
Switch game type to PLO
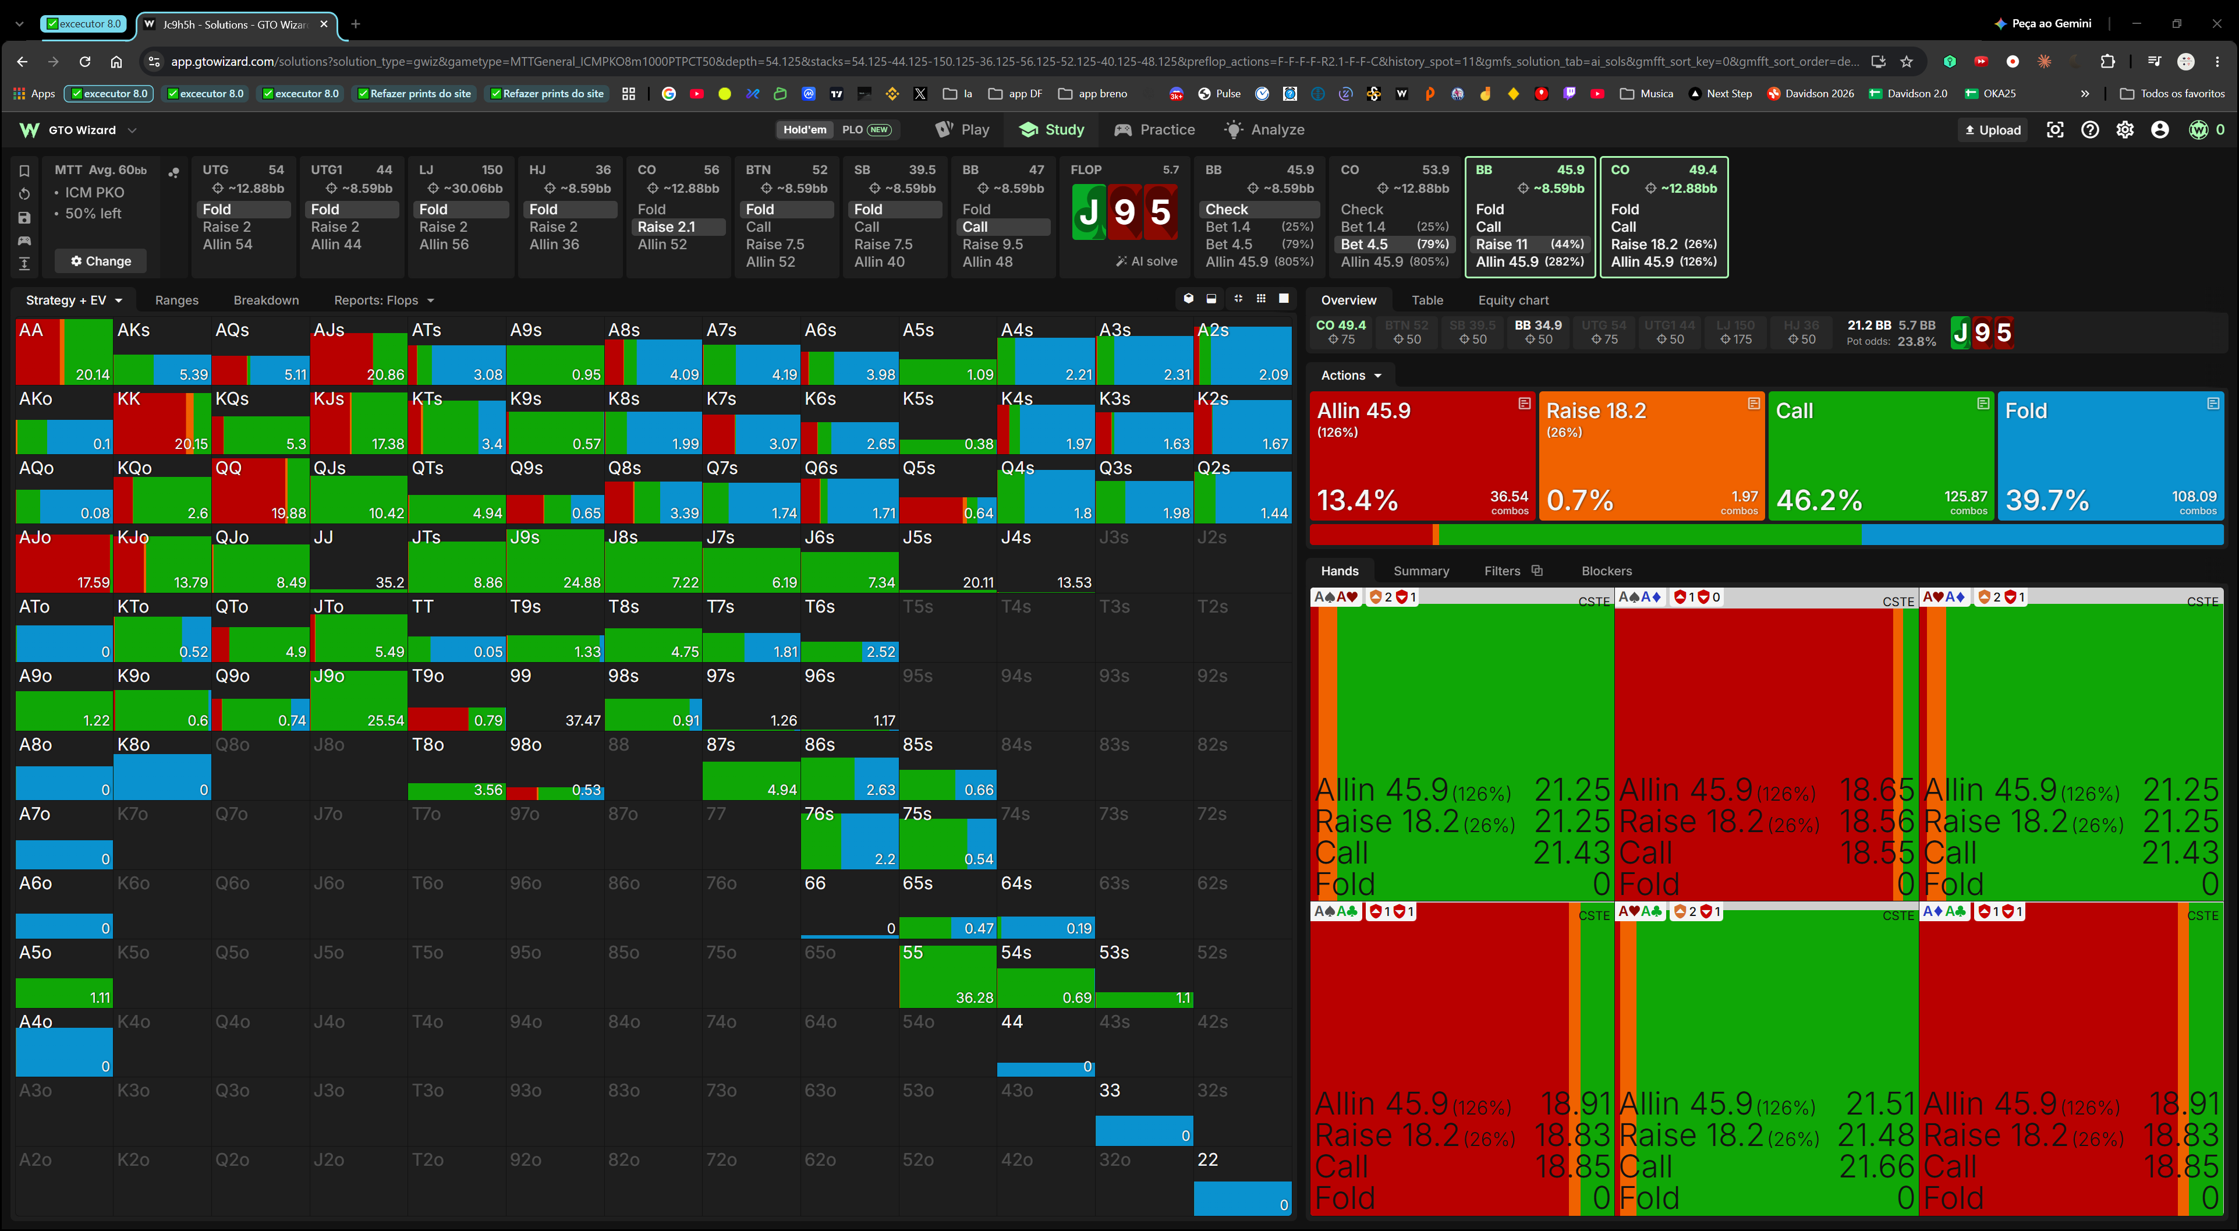pos(866,129)
